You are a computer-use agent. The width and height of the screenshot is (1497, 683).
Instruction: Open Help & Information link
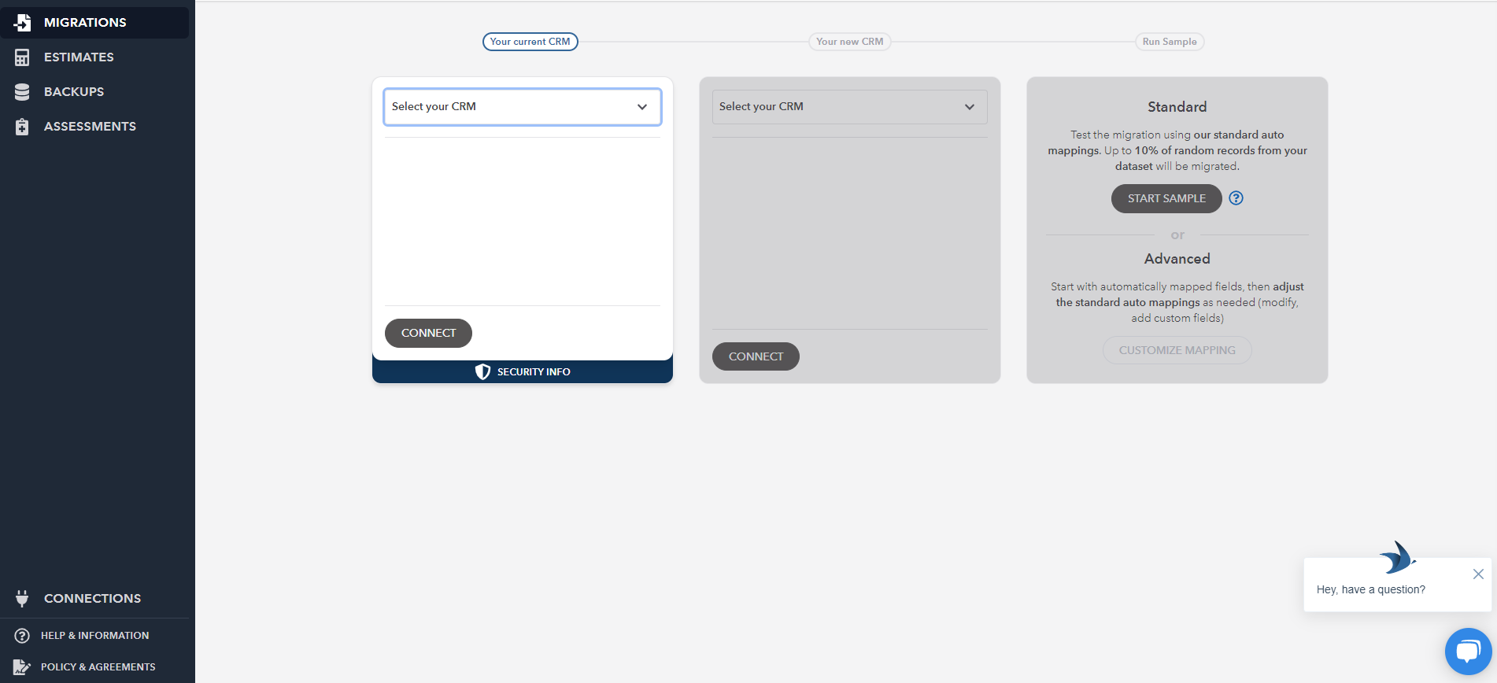[94, 636]
